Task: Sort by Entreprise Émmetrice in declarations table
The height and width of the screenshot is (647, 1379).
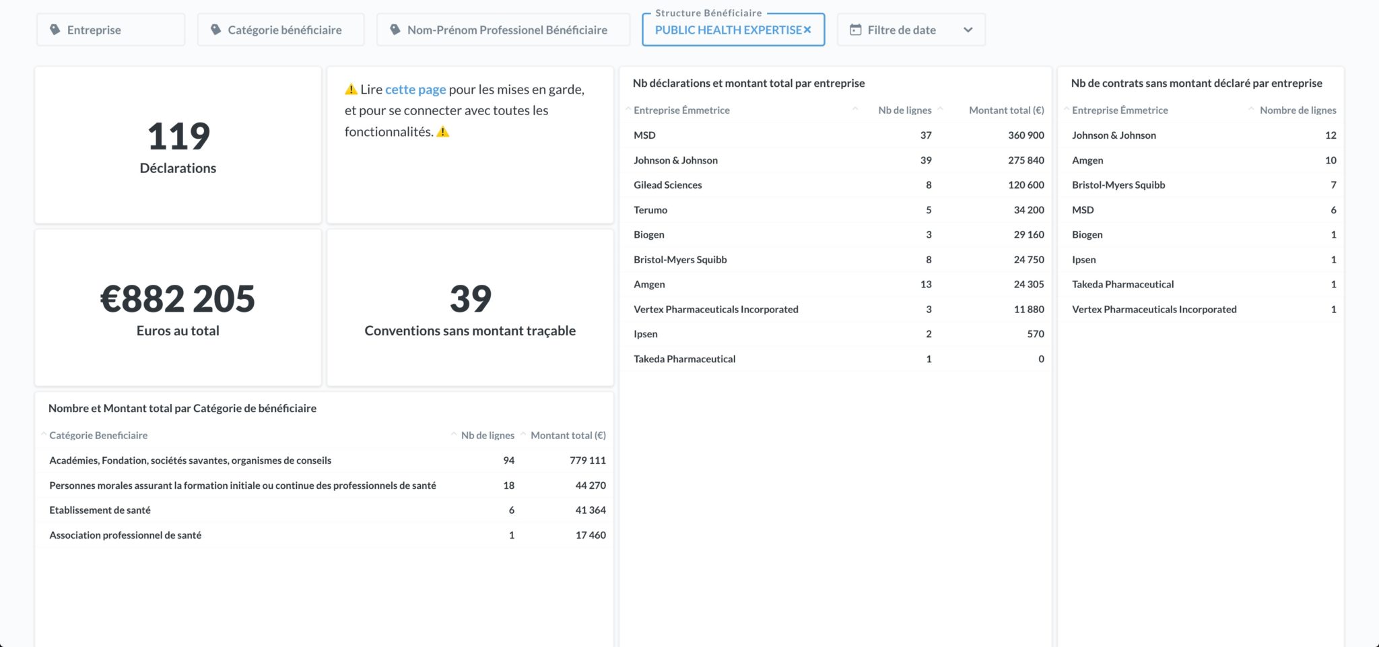Action: (681, 110)
